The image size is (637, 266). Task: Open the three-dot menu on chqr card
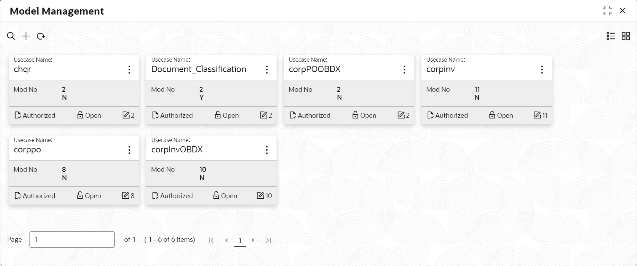pyautogui.click(x=129, y=70)
